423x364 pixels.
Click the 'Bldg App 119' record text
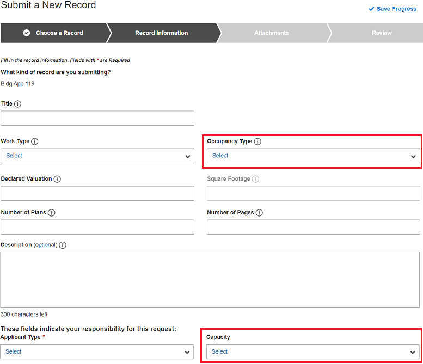(x=17, y=84)
